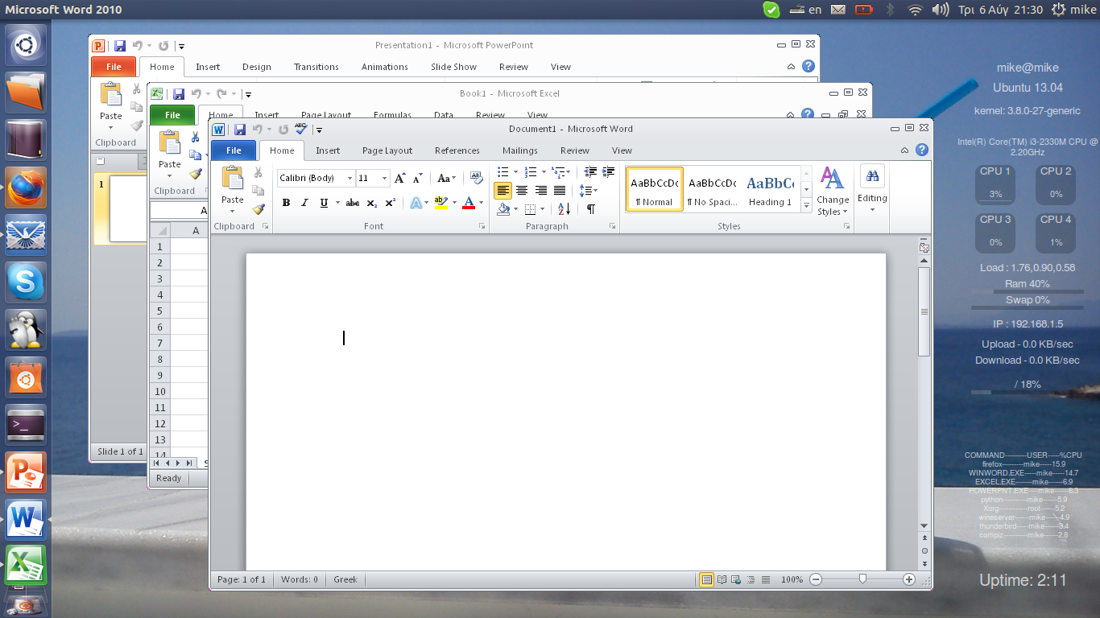Shrink the font size in Word
This screenshot has height=618, width=1100.
coord(417,179)
